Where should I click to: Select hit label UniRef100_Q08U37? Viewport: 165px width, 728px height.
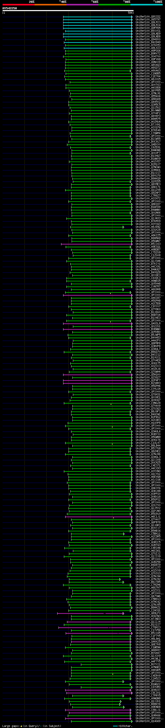[148, 690]
